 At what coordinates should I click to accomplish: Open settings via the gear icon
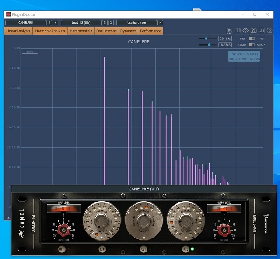[269, 31]
